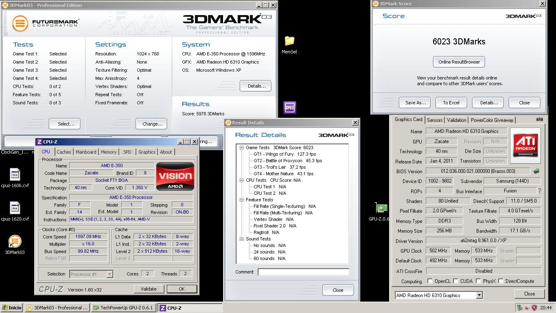Click the Result Details title bar icon
The height and width of the screenshot is (313, 556).
228,123
